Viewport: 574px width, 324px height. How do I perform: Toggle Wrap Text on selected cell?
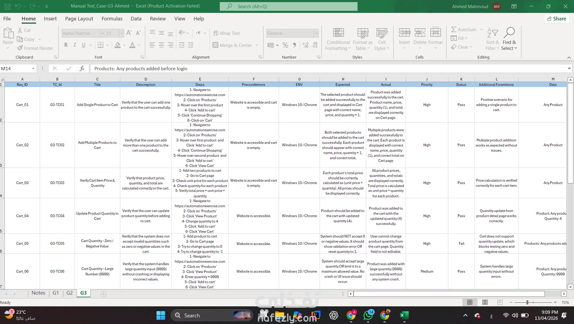click(226, 33)
